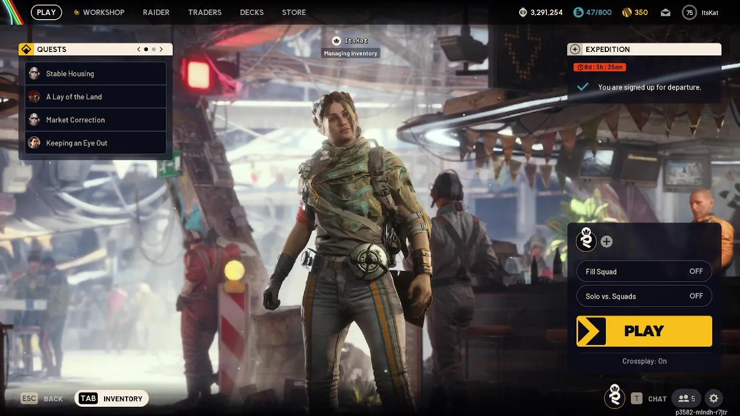Viewport: 740px width, 416px height.
Task: Open the Market Correction quest
Action: click(96, 120)
